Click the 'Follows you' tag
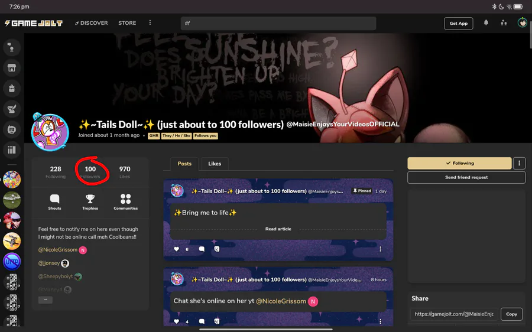The width and height of the screenshot is (532, 332). coord(206,136)
